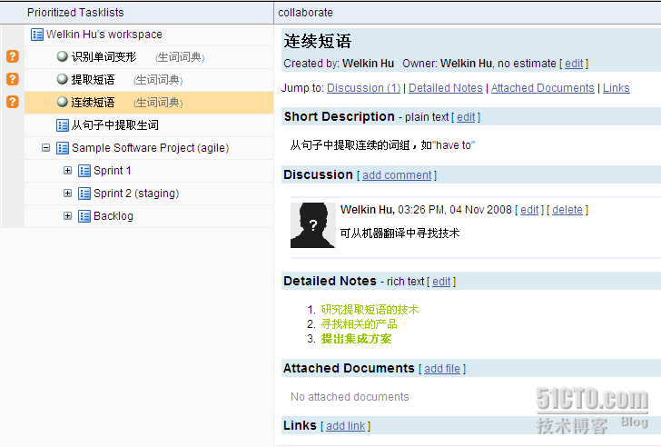Screen dimensions: 661x447
Task: Click the commenter avatar thumbnail
Action: click(x=312, y=225)
